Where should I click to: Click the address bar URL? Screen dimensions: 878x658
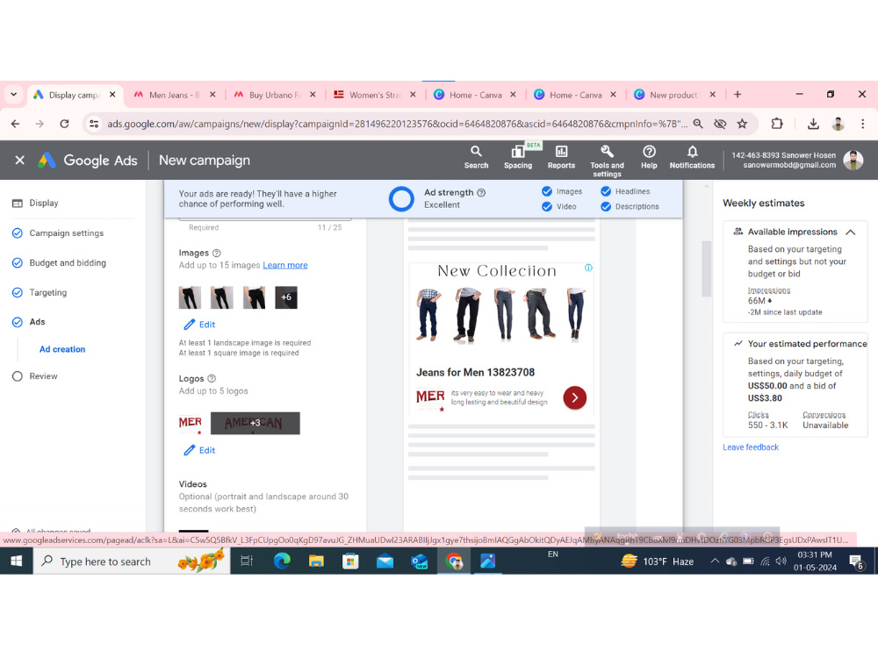tap(397, 124)
